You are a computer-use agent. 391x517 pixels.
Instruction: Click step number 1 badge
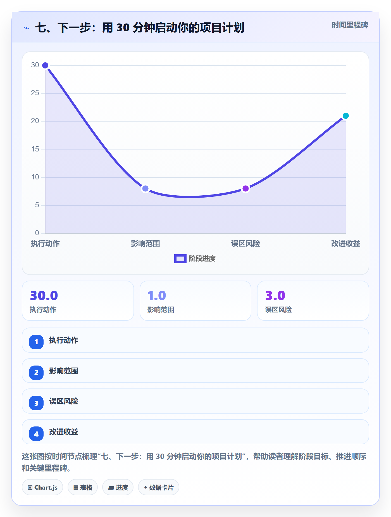point(36,342)
